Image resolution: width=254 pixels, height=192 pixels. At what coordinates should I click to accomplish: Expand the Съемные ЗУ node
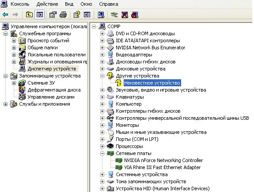(x=14, y=83)
